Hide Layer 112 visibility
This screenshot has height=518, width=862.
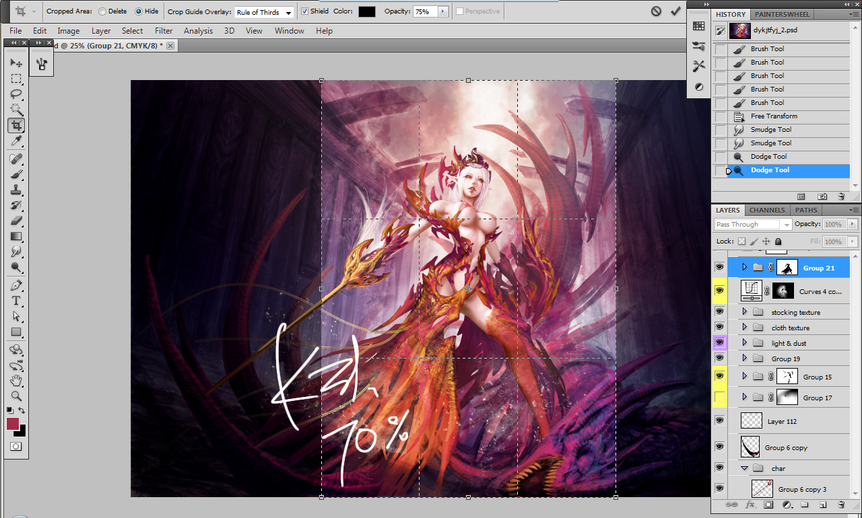tap(720, 421)
